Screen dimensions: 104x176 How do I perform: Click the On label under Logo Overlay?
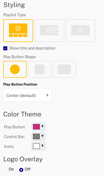[x=11, y=169]
